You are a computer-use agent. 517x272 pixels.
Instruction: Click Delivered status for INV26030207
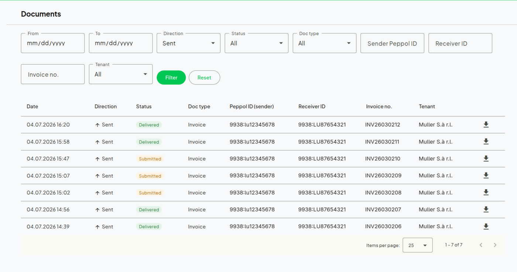pyautogui.click(x=149, y=210)
